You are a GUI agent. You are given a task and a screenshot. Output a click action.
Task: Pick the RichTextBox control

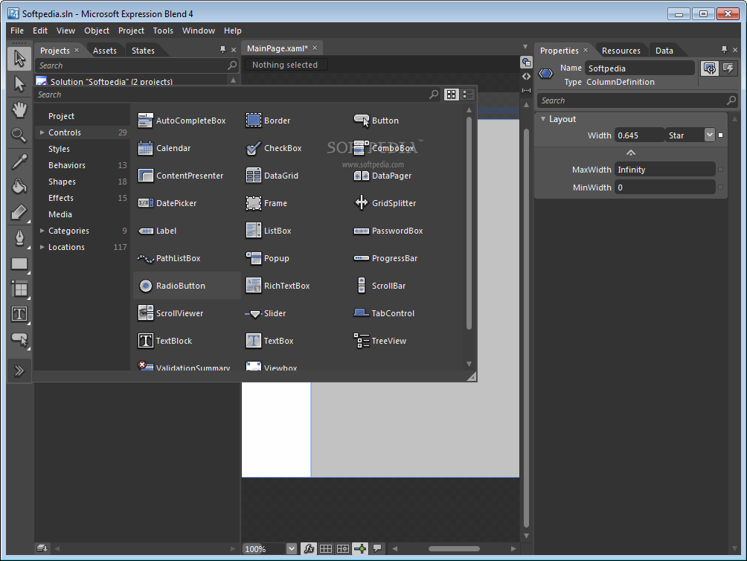tap(278, 286)
